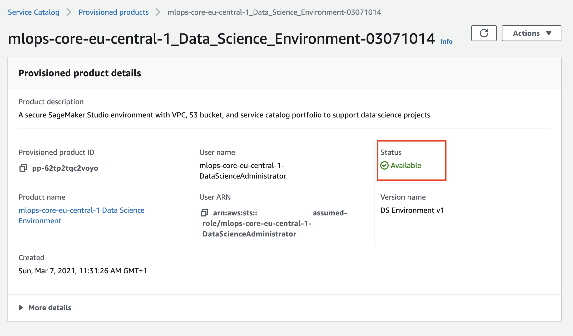
Task: Click the refresh icon button
Action: (x=484, y=33)
